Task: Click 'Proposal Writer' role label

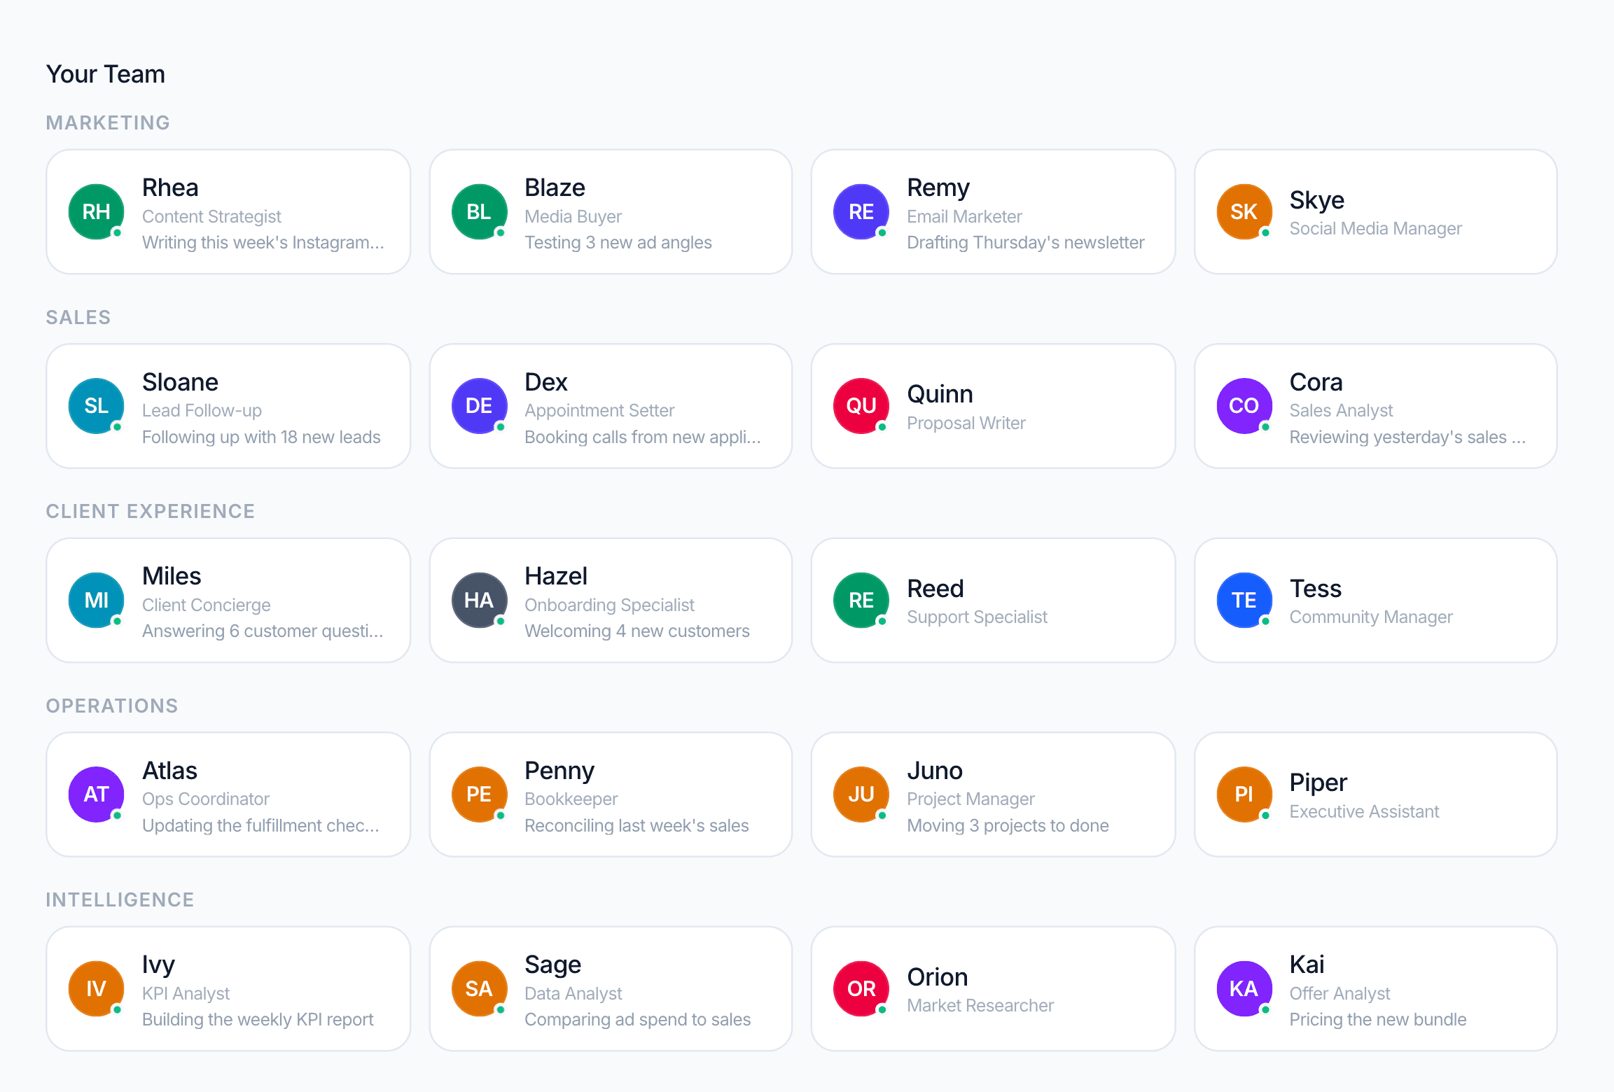Action: [x=966, y=423]
